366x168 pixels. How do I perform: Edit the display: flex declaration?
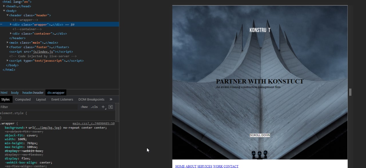point(17,159)
